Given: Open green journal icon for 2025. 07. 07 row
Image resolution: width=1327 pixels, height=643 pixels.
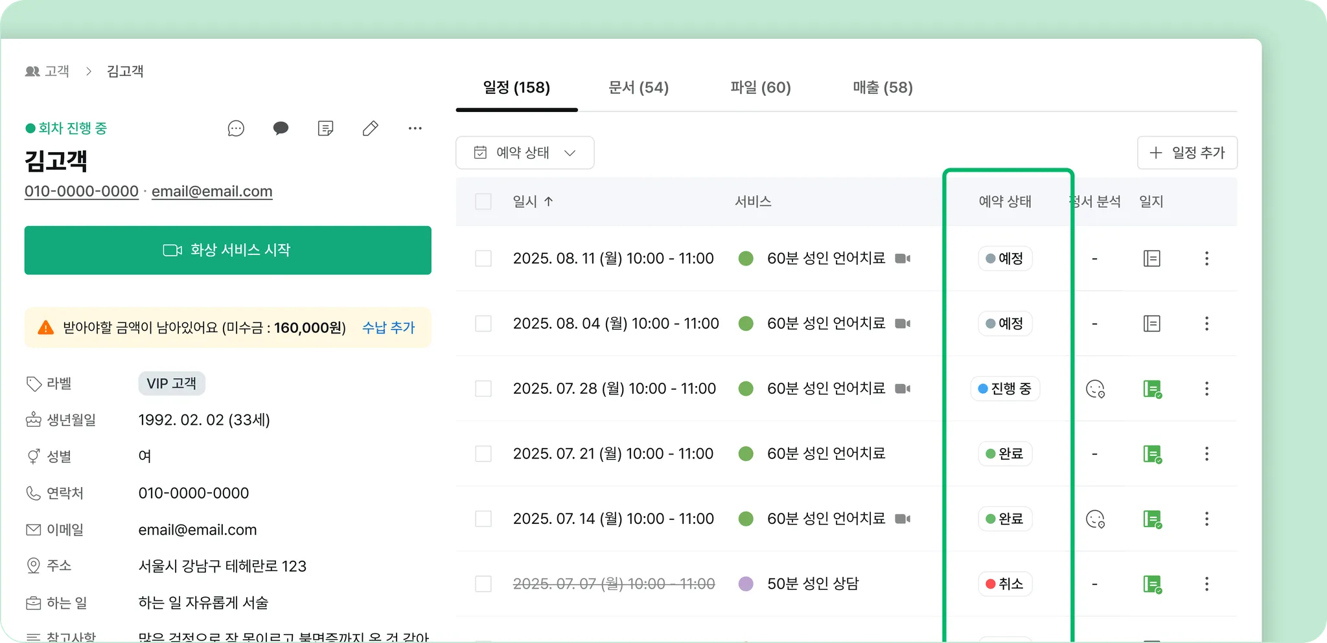Looking at the screenshot, I should coord(1153,584).
